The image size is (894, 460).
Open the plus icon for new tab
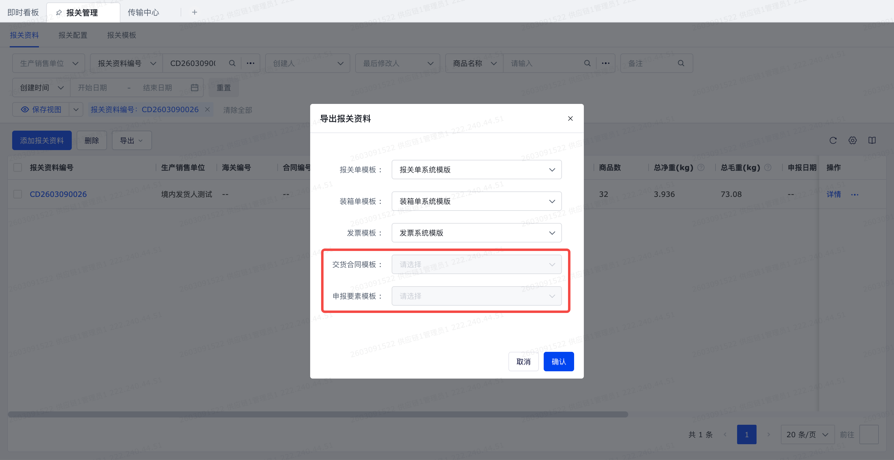tap(195, 12)
